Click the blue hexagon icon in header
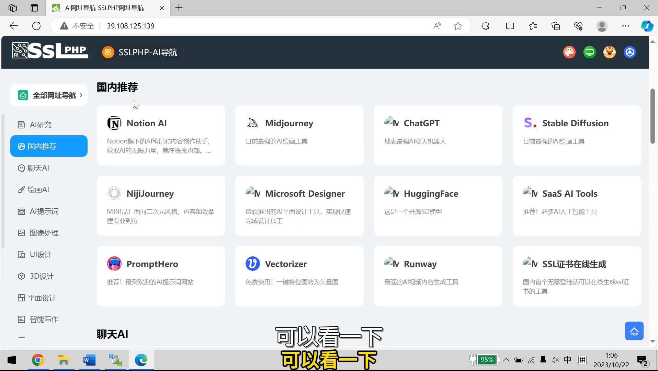This screenshot has height=371, width=658. coord(629,52)
